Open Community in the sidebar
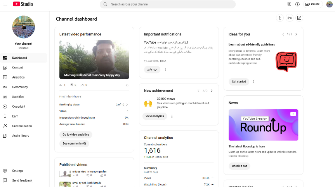 point(24,87)
